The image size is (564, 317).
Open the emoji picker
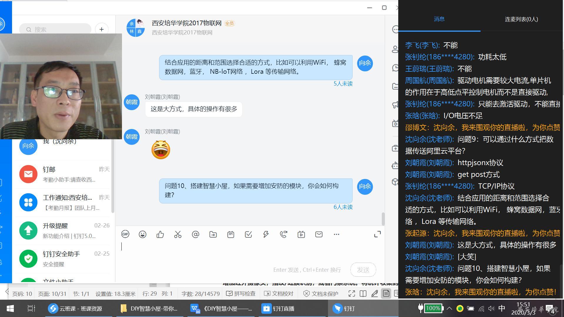(143, 234)
